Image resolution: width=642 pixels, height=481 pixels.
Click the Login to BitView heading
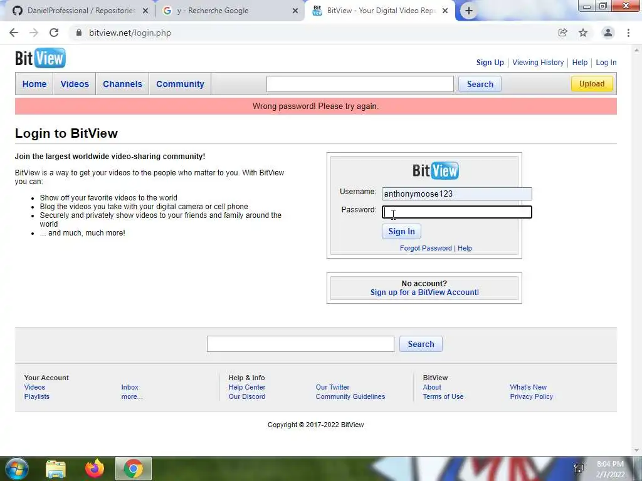66,133
